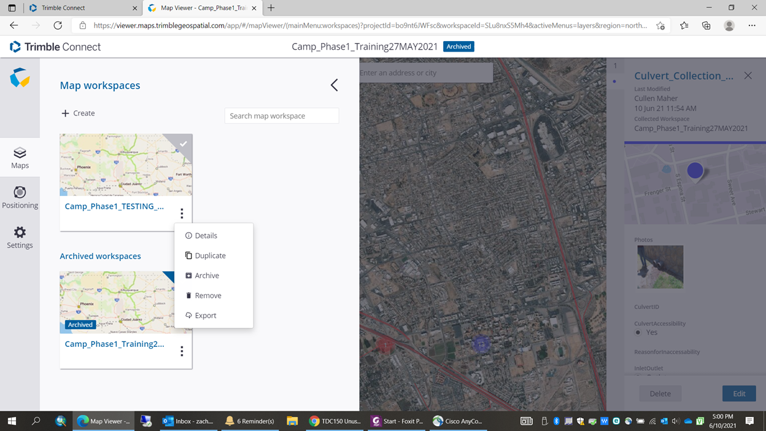Open the culvert photo thumbnail under Photos
Screen dimensions: 766x431
tap(660, 266)
